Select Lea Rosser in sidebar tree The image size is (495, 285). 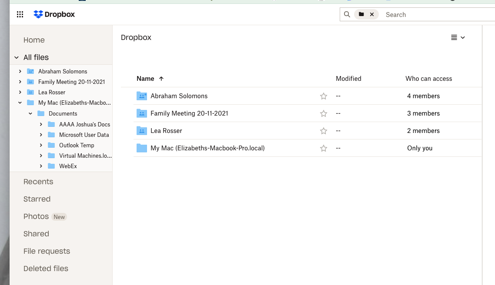click(52, 92)
